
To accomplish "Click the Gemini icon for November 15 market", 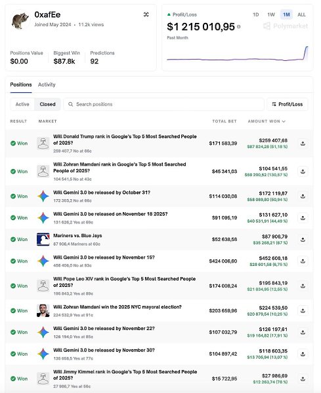I will [43, 261].
